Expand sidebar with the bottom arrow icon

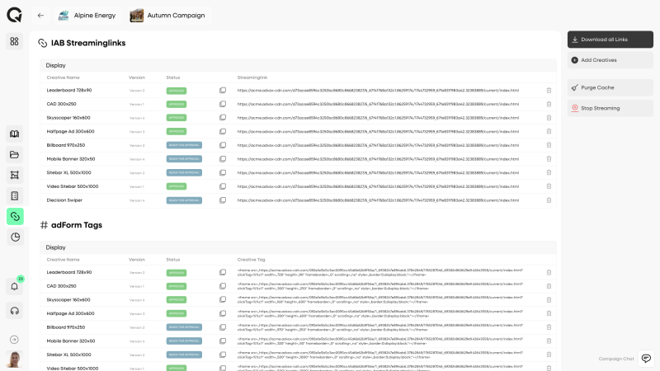coord(14,339)
